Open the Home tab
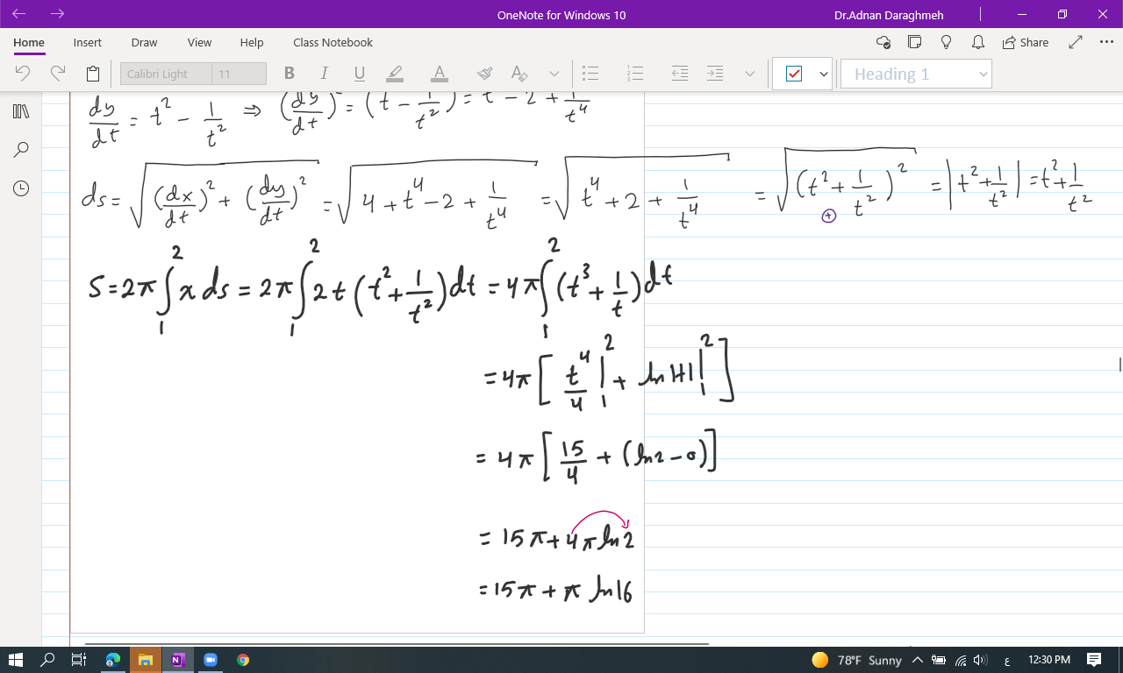 pyautogui.click(x=29, y=42)
